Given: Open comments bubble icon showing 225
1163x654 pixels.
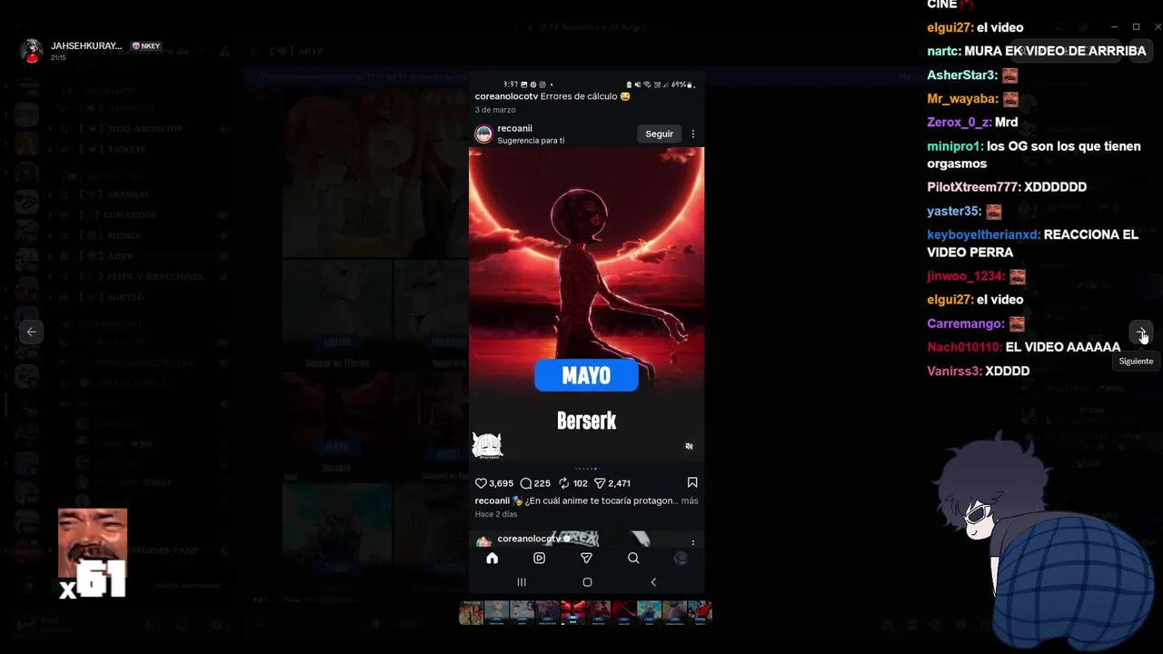Looking at the screenshot, I should click(x=526, y=483).
